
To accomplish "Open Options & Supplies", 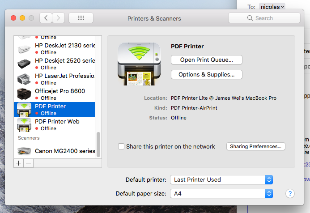I will (x=207, y=75).
